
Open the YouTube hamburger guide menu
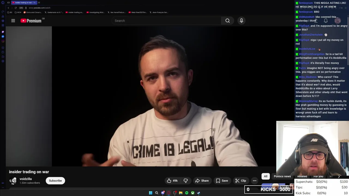coord(13,21)
